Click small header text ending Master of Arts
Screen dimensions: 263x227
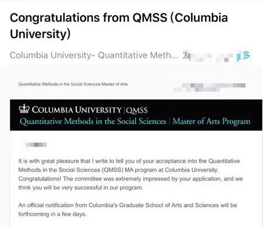coord(73,84)
